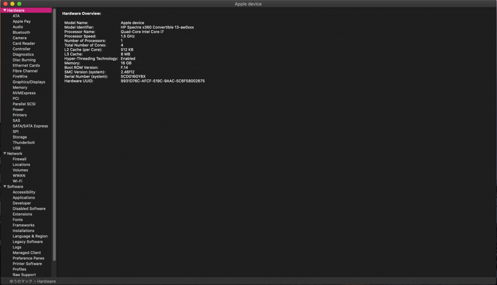Open the Profiles entry
The width and height of the screenshot is (497, 285).
(x=19, y=269)
